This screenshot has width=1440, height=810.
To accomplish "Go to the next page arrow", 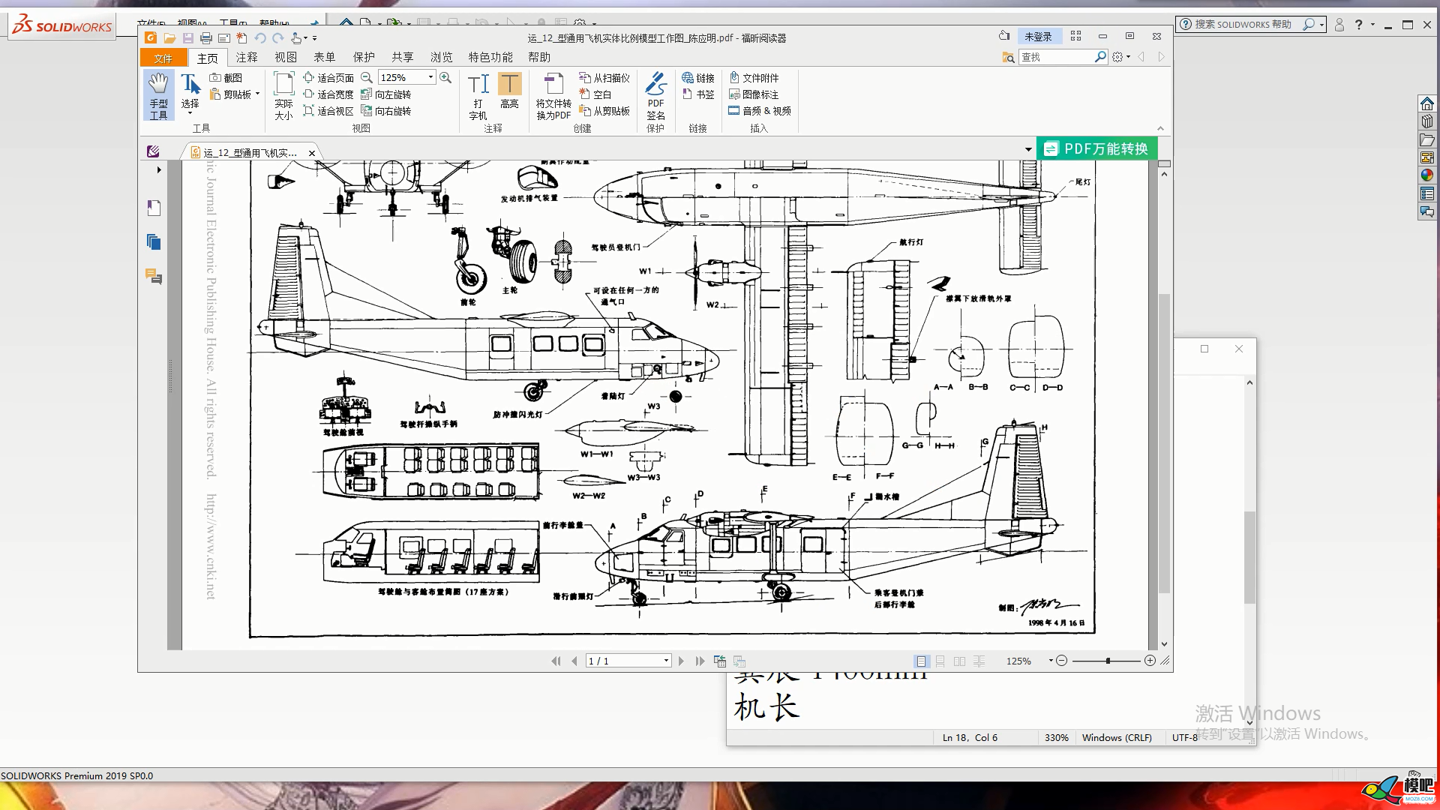I will 681,661.
